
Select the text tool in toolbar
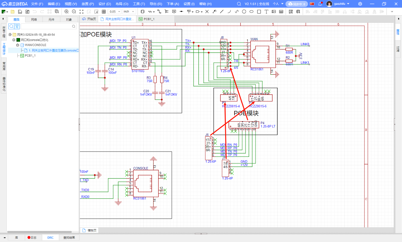(x=266, y=12)
